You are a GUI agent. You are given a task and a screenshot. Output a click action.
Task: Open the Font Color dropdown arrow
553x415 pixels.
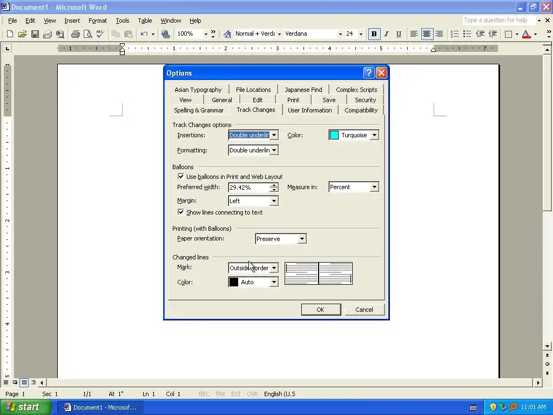click(x=535, y=34)
